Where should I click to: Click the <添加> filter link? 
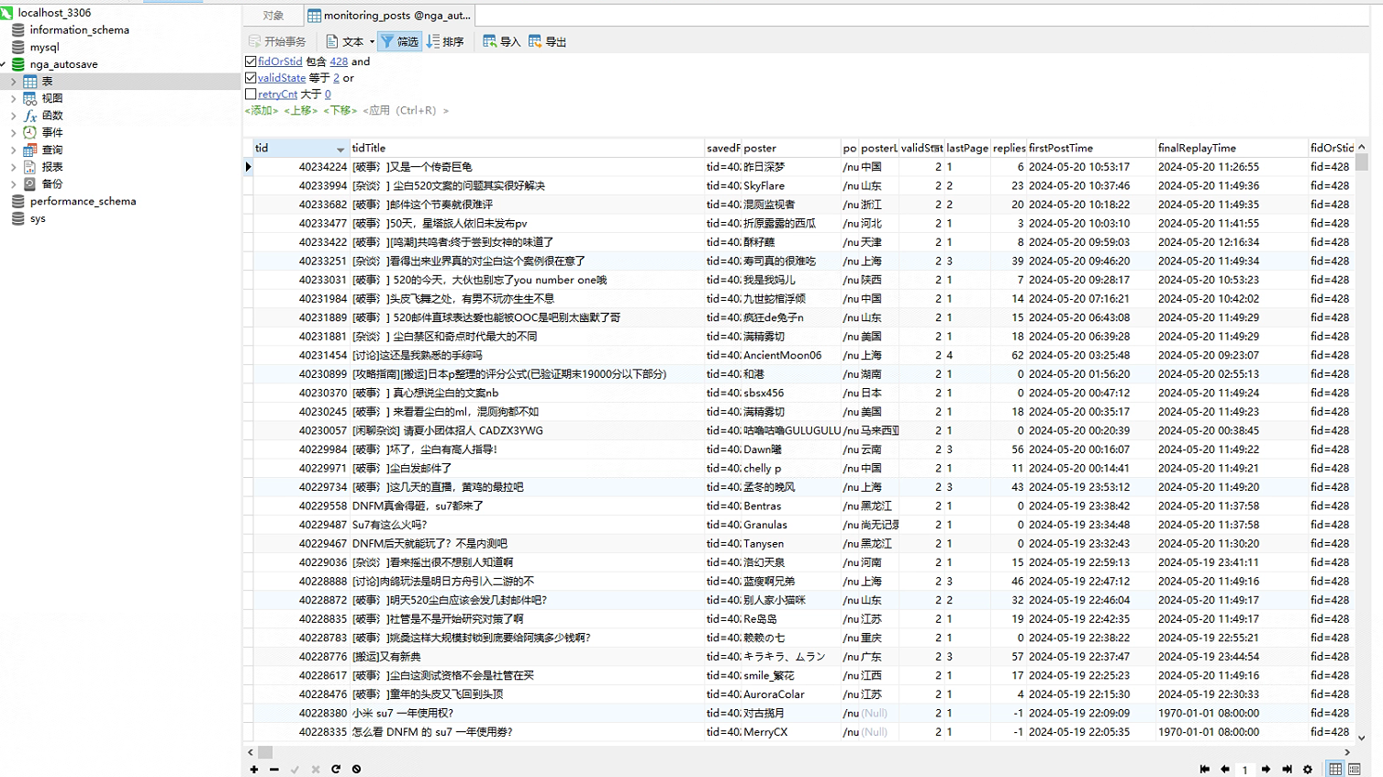[262, 110]
